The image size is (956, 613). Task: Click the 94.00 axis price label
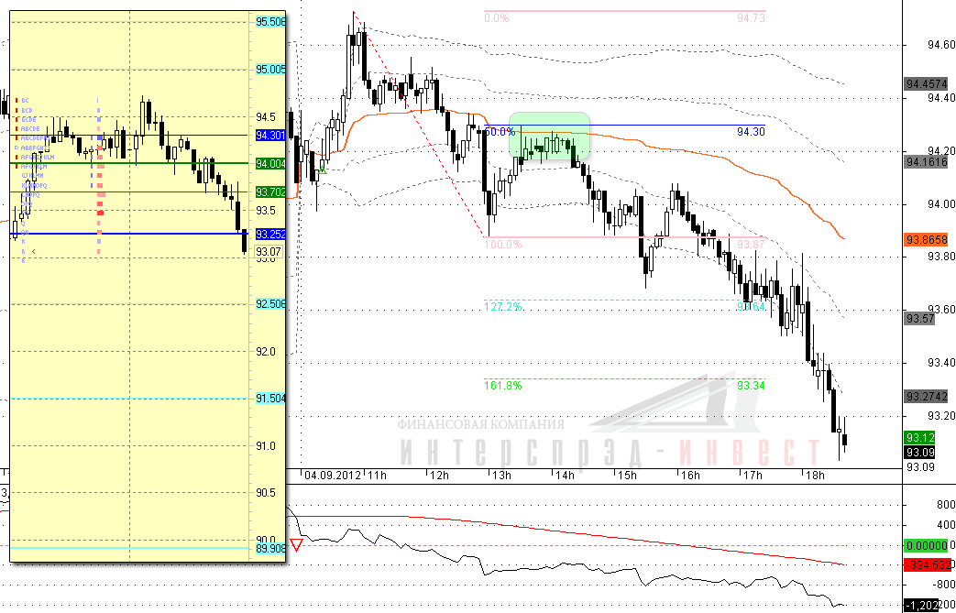coord(941,204)
